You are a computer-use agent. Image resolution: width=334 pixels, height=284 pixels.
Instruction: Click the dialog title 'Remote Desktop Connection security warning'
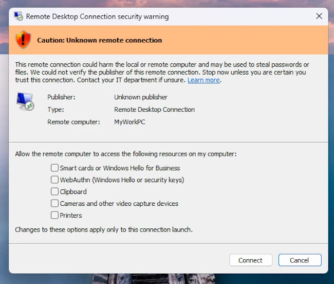(97, 16)
